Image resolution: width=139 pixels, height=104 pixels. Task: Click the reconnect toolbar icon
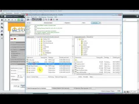click(x=54, y=20)
